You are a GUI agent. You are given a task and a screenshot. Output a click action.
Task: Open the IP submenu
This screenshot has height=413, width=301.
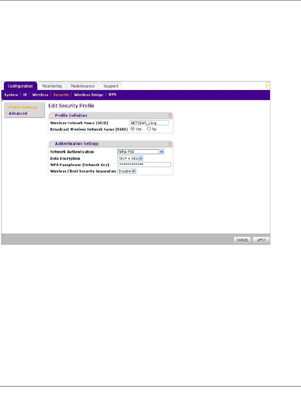click(x=25, y=95)
